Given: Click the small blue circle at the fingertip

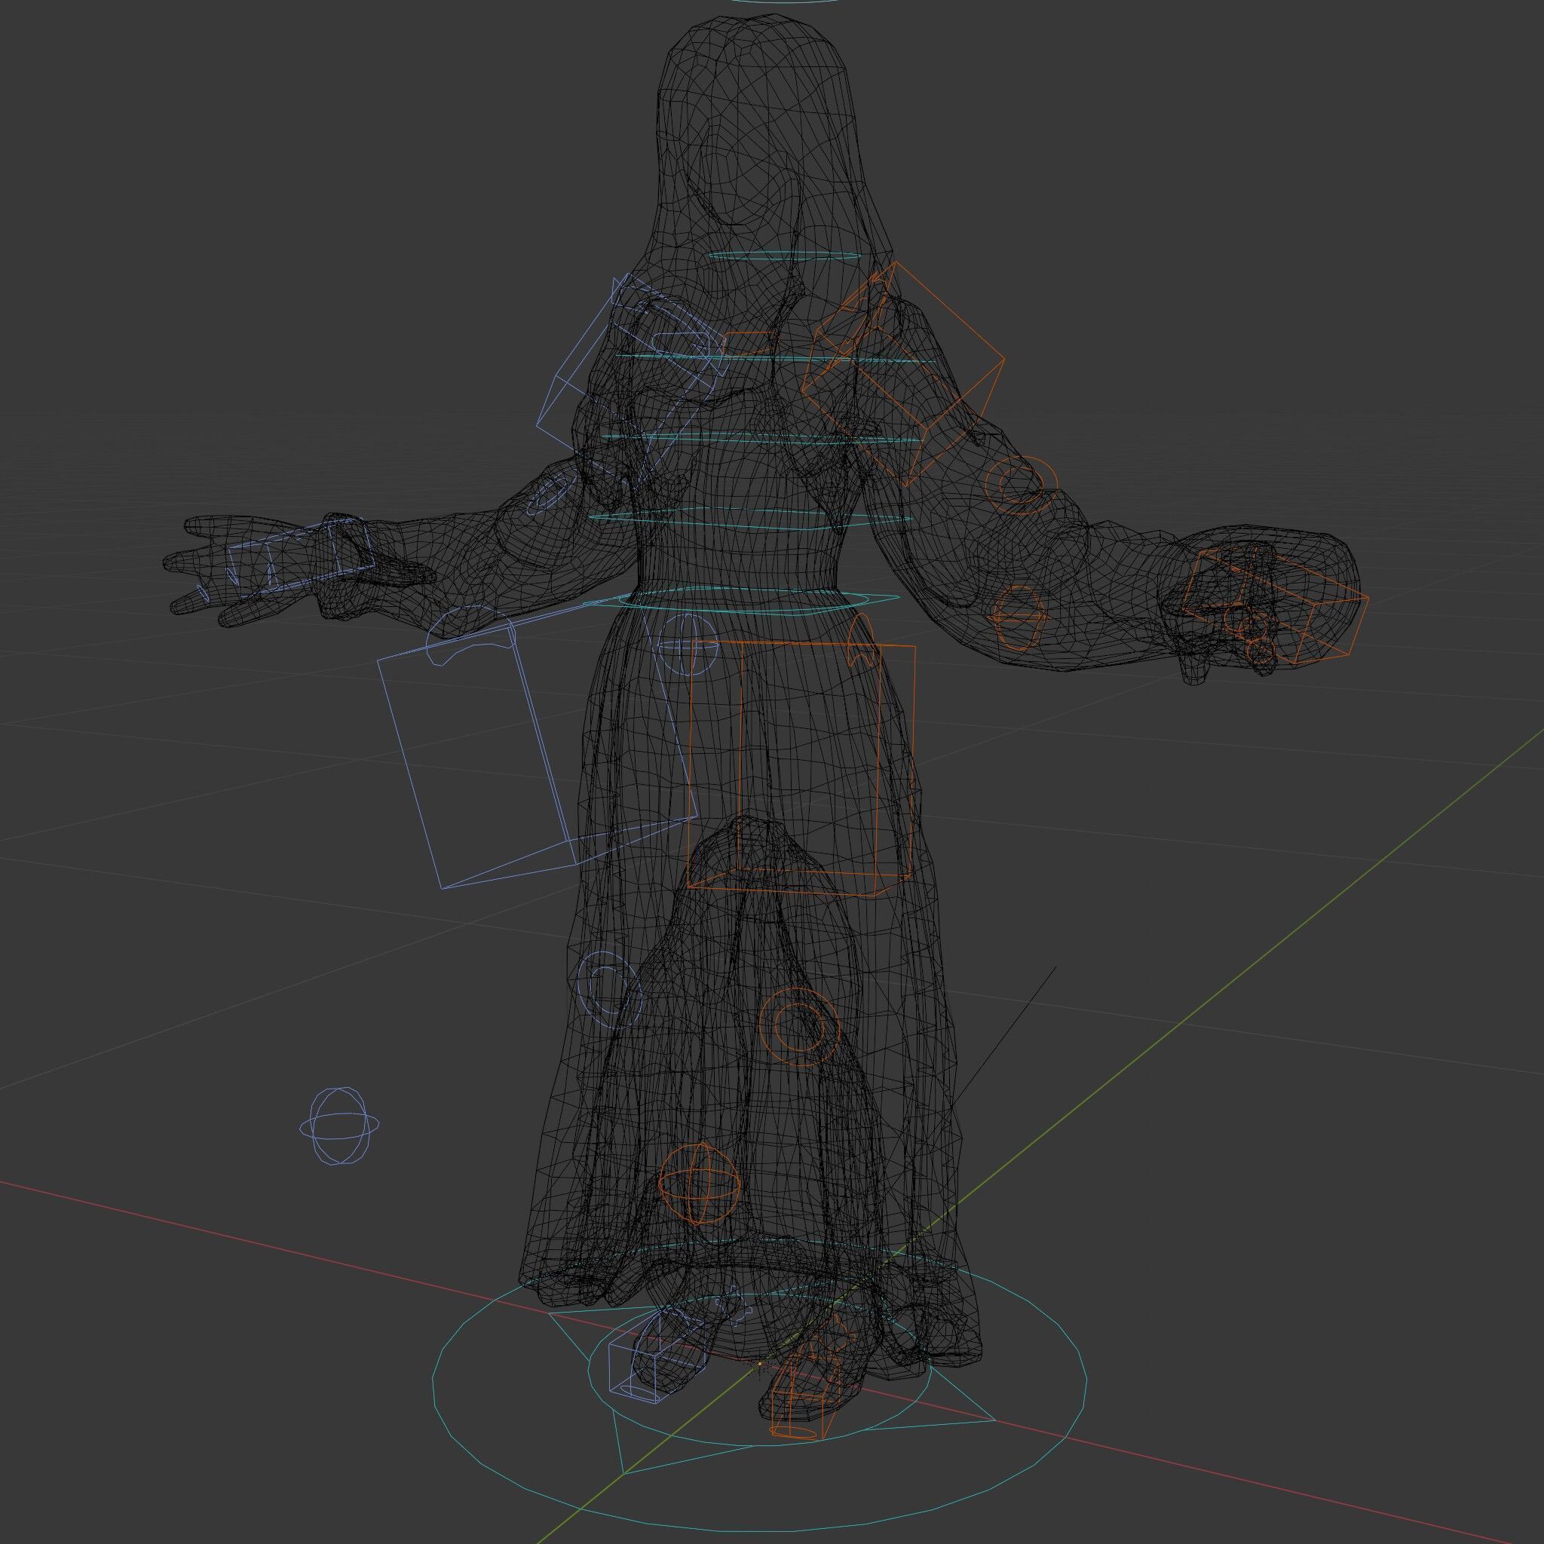Looking at the screenshot, I should coord(203,594).
